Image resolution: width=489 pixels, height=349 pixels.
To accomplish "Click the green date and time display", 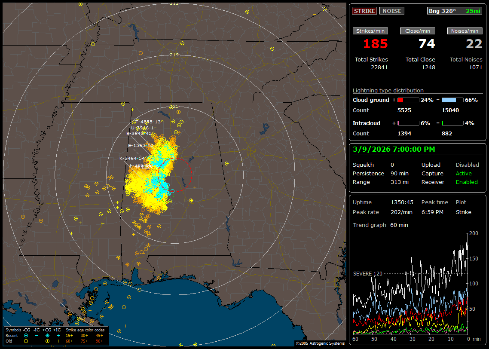I will pyautogui.click(x=394, y=149).
